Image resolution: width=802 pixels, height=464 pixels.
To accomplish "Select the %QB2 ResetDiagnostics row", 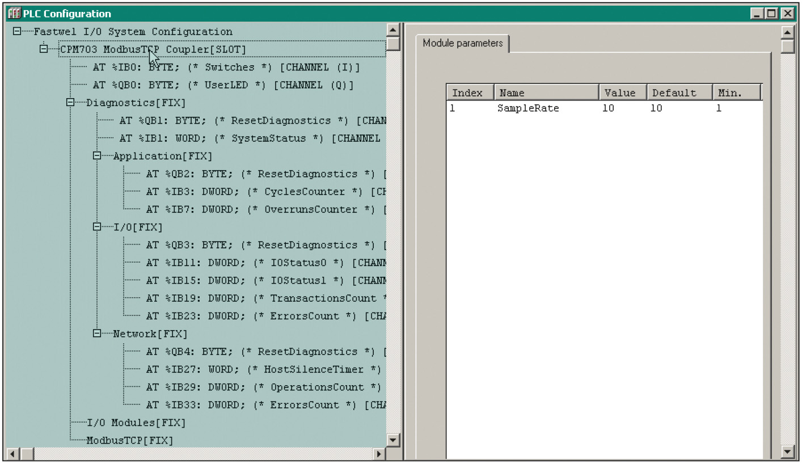I will click(x=265, y=174).
